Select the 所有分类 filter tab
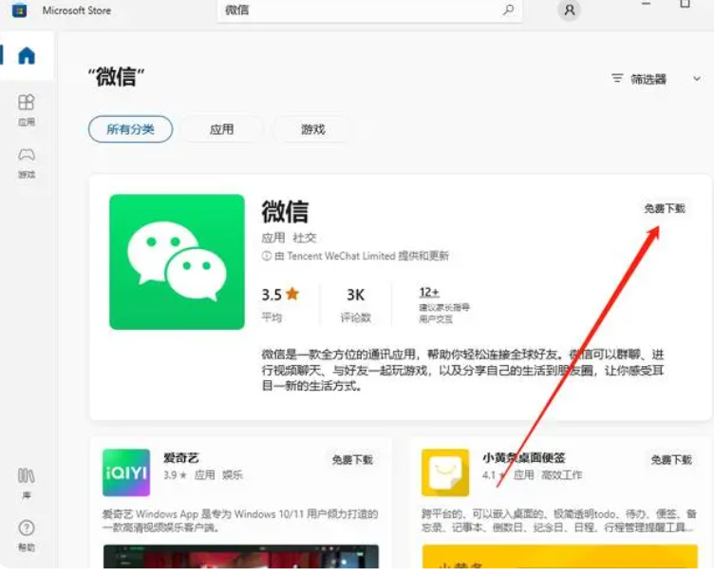Viewport: 714px width, 577px height. coord(130,129)
